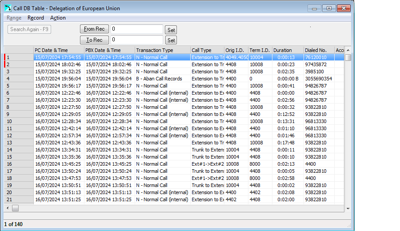400x231 pixels.
Task: Open the Record menu
Action: (36, 18)
